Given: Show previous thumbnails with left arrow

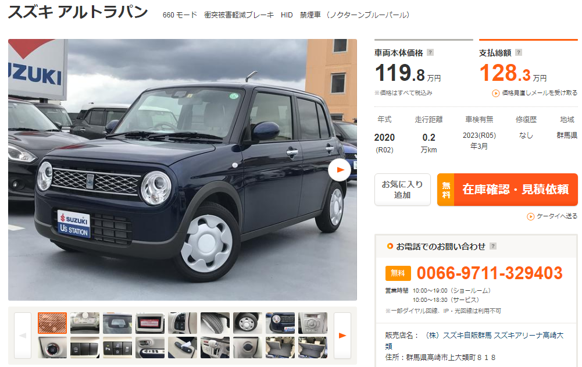Looking at the screenshot, I should click(x=23, y=336).
